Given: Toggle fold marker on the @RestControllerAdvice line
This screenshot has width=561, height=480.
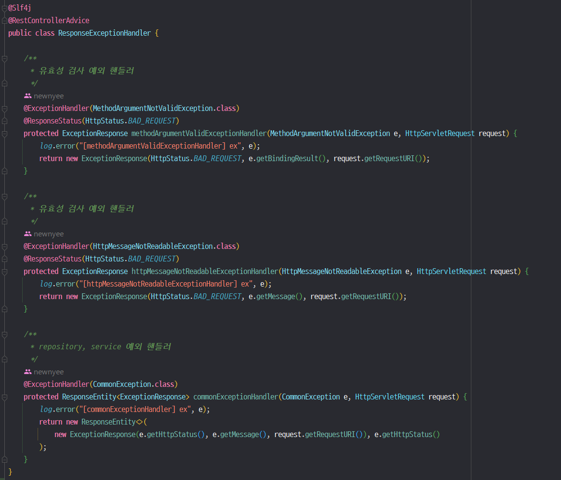Looking at the screenshot, I should 4,20.
